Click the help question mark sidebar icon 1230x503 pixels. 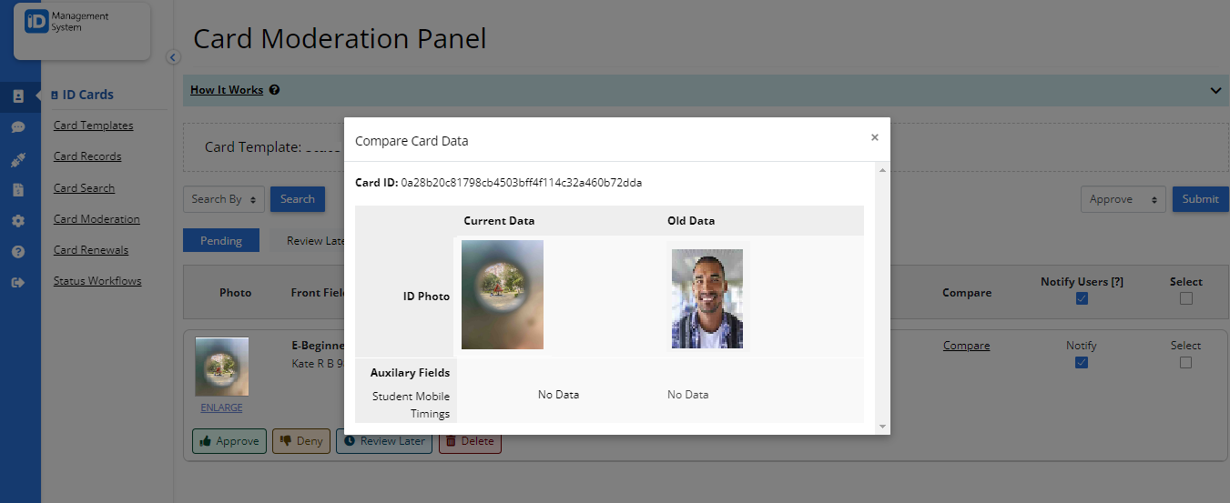18,252
